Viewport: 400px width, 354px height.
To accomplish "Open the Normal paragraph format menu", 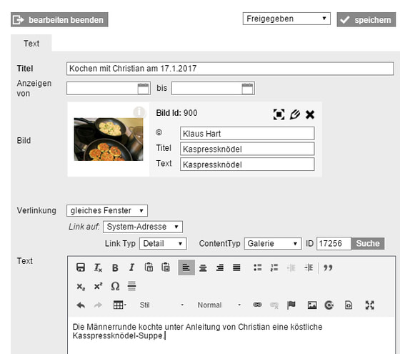I will tap(219, 305).
